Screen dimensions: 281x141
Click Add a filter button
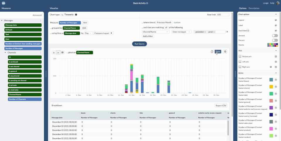[148, 36]
